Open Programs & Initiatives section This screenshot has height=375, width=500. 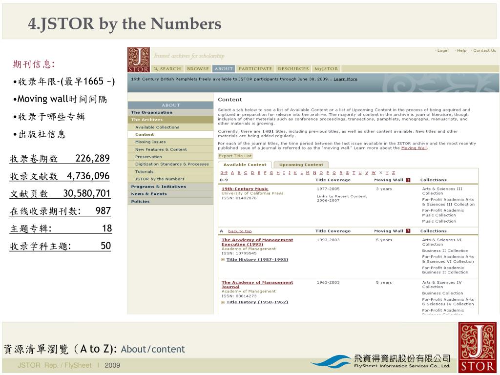coord(170,187)
